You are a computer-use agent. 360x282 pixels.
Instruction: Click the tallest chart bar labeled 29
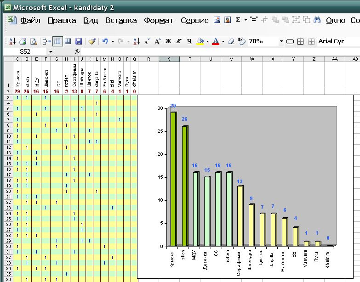point(173,179)
